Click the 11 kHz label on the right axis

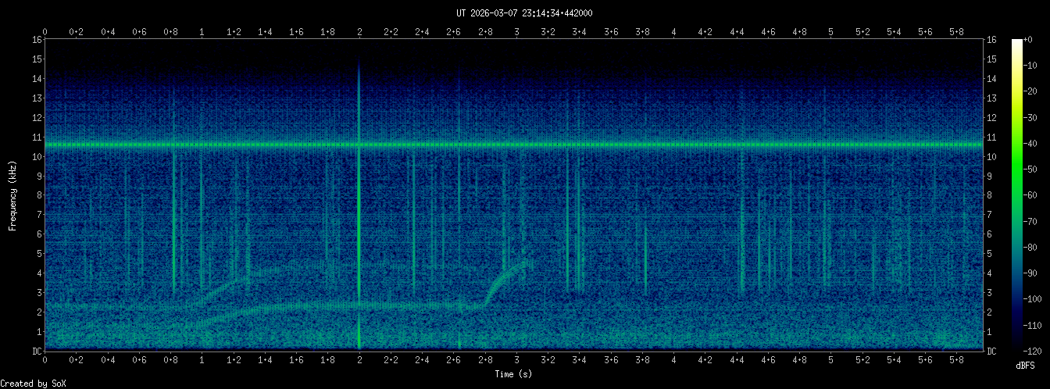pos(992,137)
